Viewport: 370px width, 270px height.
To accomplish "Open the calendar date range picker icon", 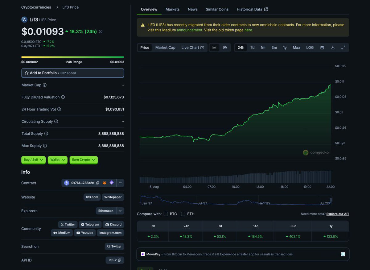I will pyautogui.click(x=322, y=48).
